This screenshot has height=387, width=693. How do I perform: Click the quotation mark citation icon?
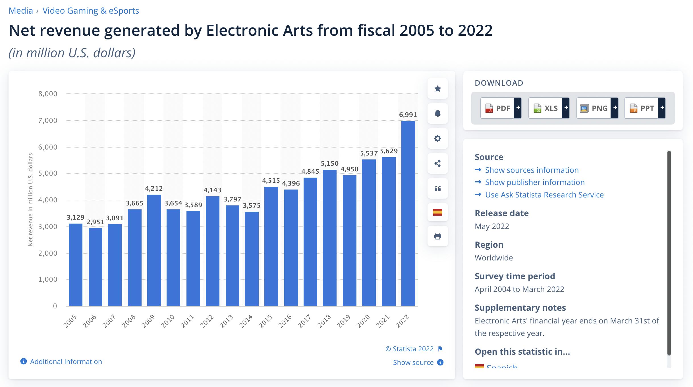(x=438, y=188)
